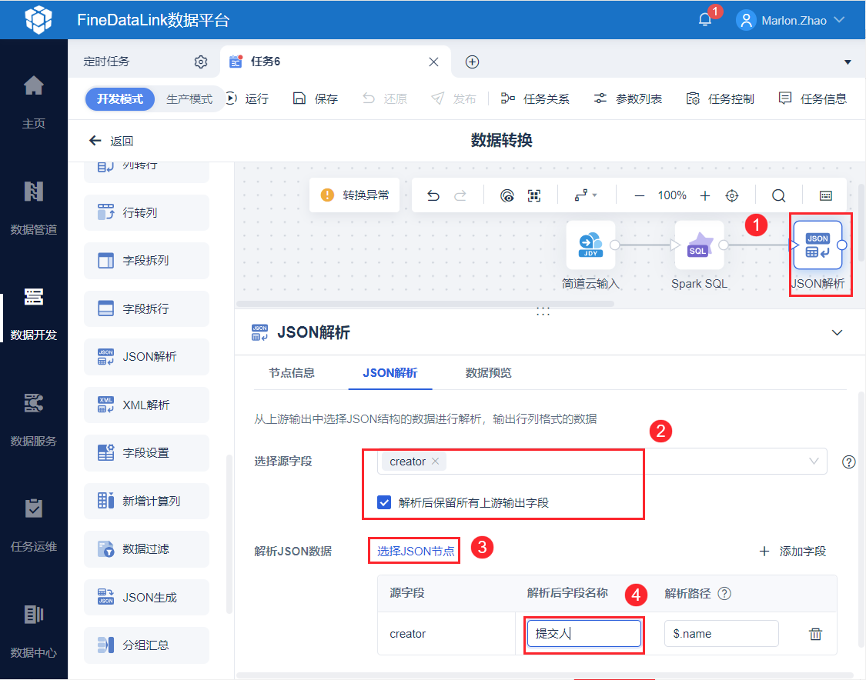
Task: Open Marlon.Zhao user menu
Action: [x=791, y=21]
